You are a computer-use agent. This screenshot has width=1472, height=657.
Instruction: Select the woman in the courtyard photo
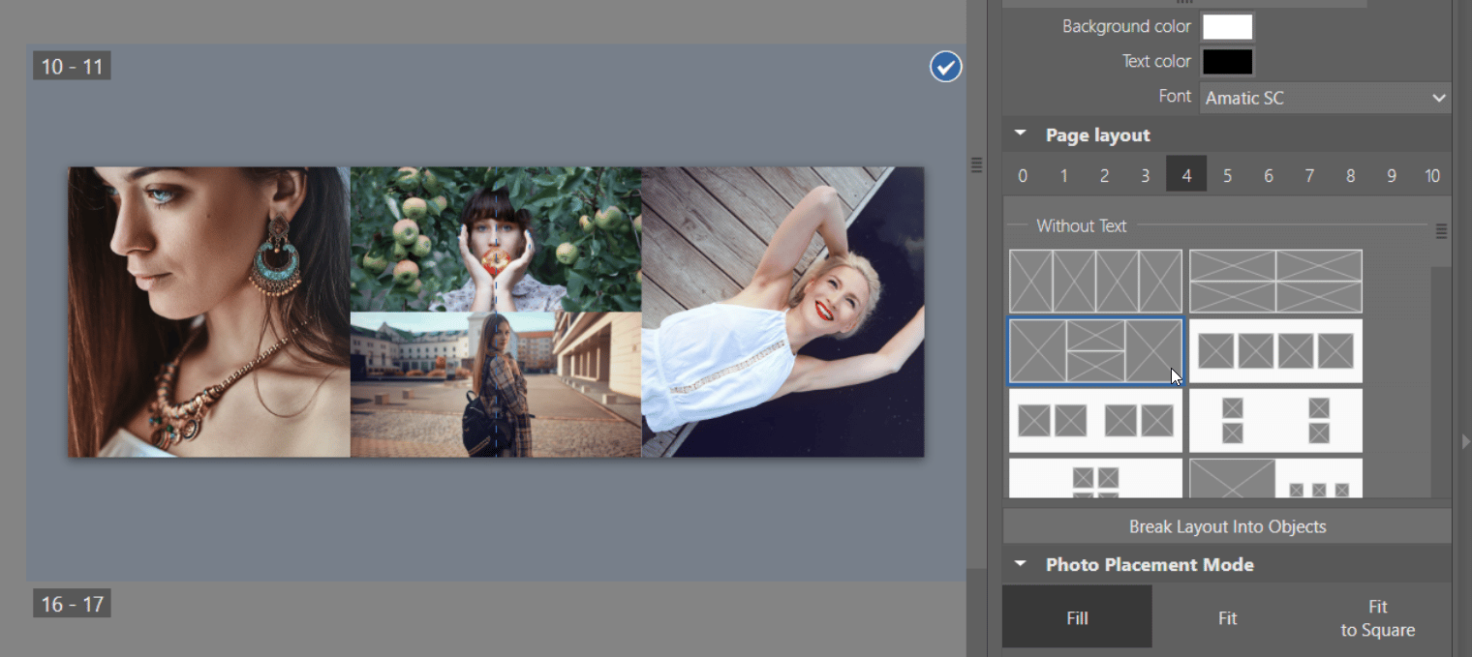tap(496, 384)
